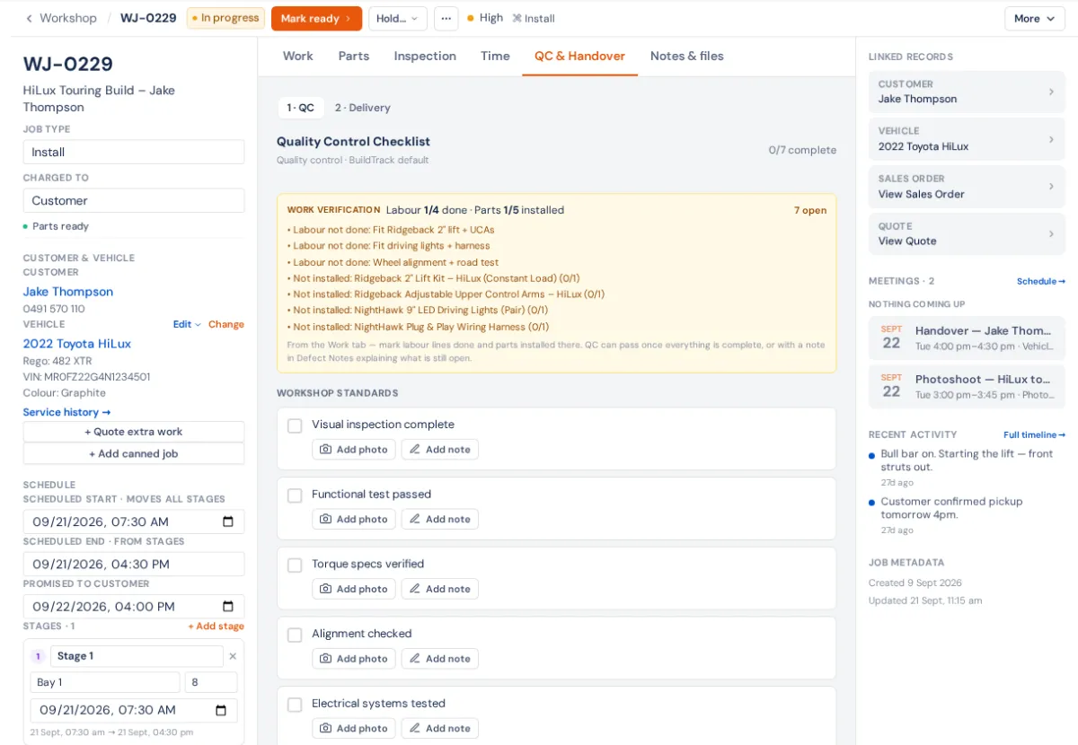The width and height of the screenshot is (1078, 745).
Task: Select the 1 · QC sub-tab
Action: coord(301,108)
